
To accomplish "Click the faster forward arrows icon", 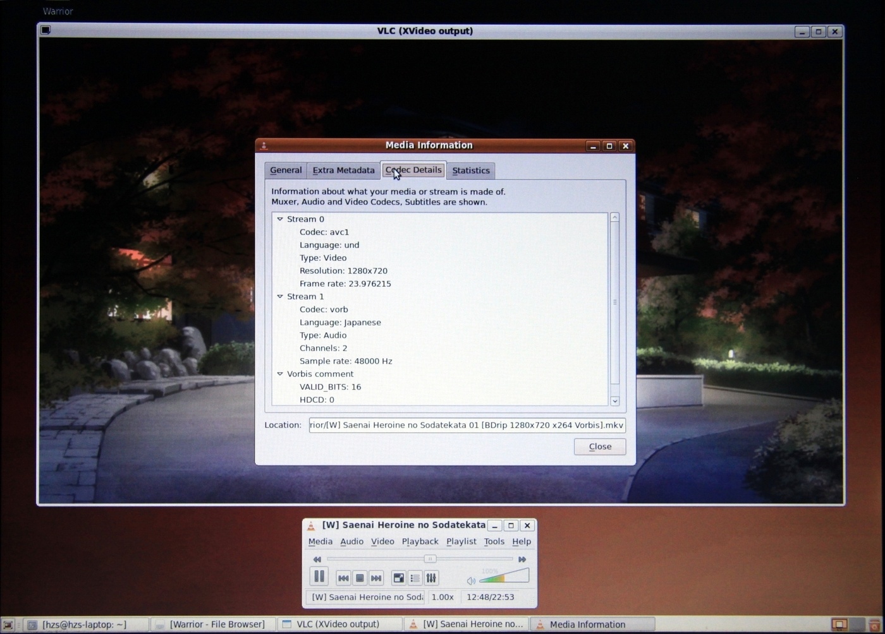I will tap(522, 559).
